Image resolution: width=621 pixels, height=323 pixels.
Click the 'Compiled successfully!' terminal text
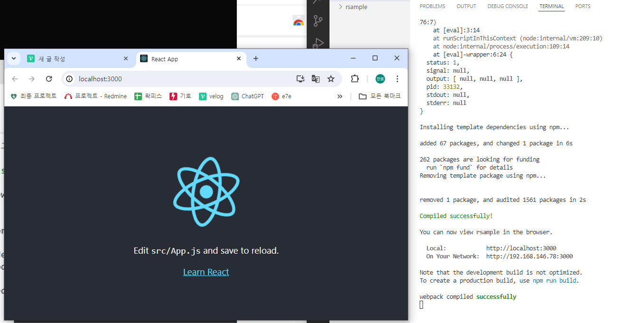coord(456,216)
